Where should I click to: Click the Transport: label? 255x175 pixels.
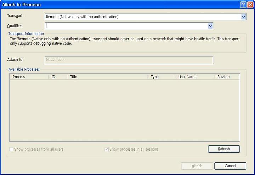pos(15,16)
